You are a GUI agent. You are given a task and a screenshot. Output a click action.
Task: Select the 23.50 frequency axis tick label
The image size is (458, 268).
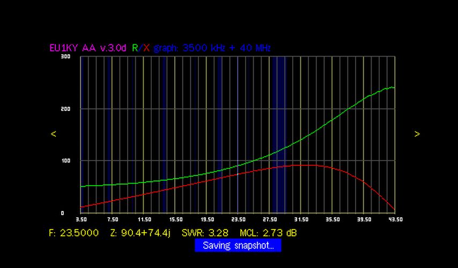[x=238, y=219]
